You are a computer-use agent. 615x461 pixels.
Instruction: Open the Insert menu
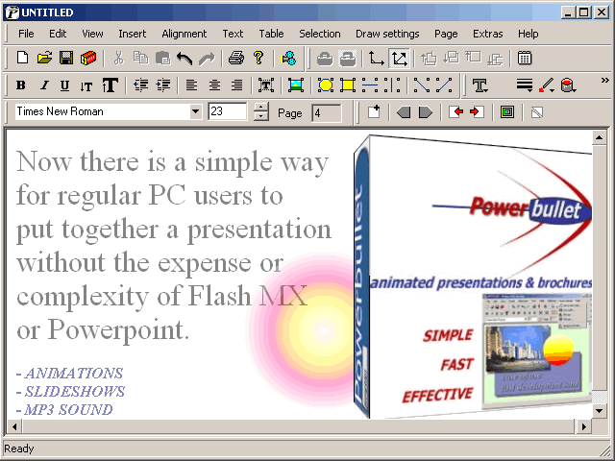coord(133,34)
